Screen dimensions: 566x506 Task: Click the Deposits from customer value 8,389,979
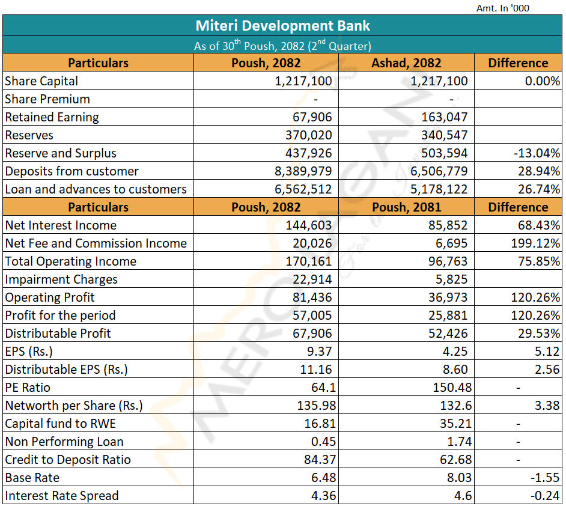click(x=303, y=171)
